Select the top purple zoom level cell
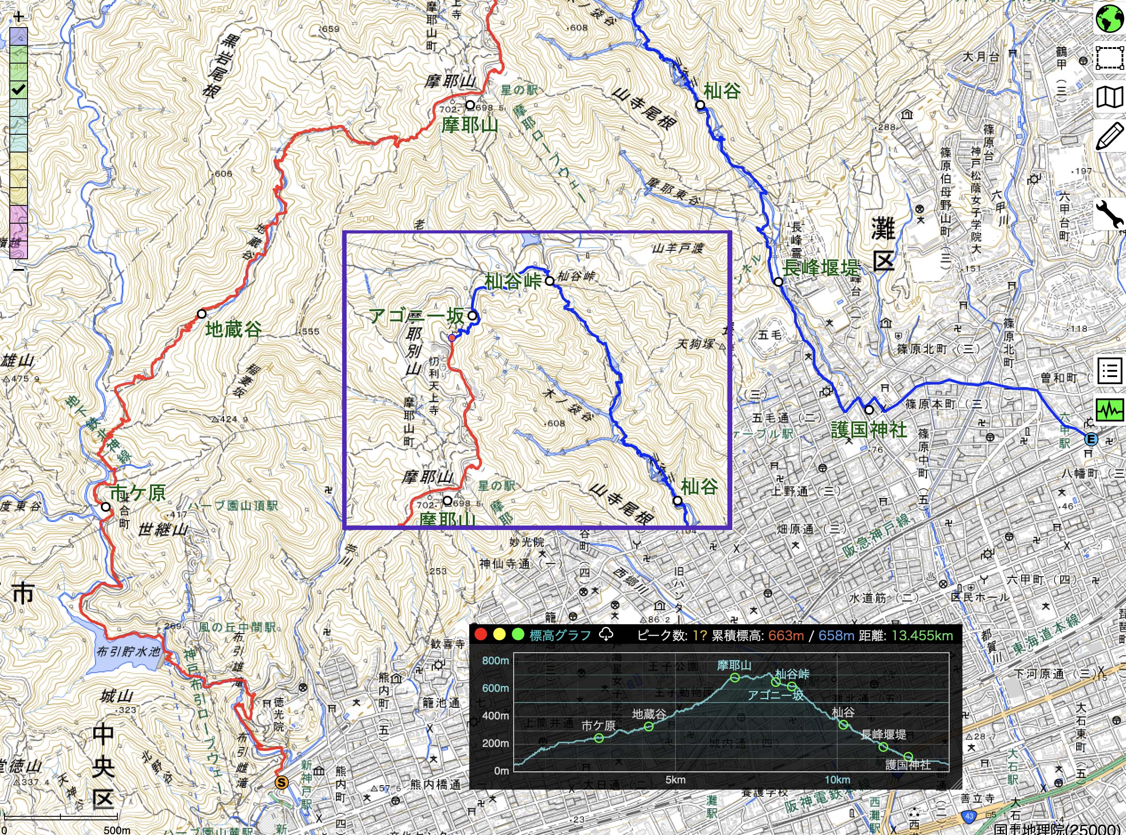This screenshot has width=1126, height=835. 19,37
